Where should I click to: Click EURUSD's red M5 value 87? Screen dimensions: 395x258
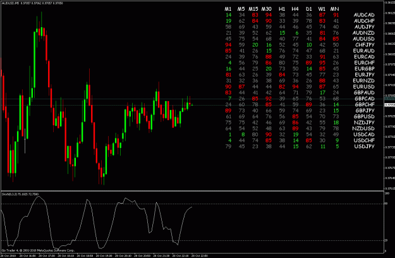[x=241, y=87]
